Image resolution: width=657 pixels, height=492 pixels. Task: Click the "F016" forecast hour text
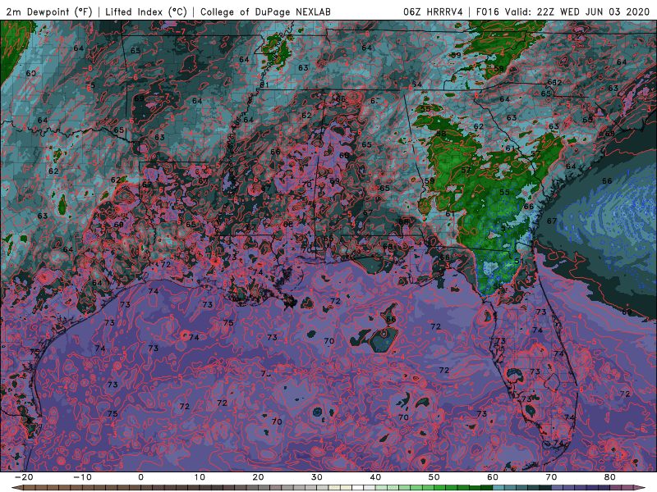pos(488,12)
